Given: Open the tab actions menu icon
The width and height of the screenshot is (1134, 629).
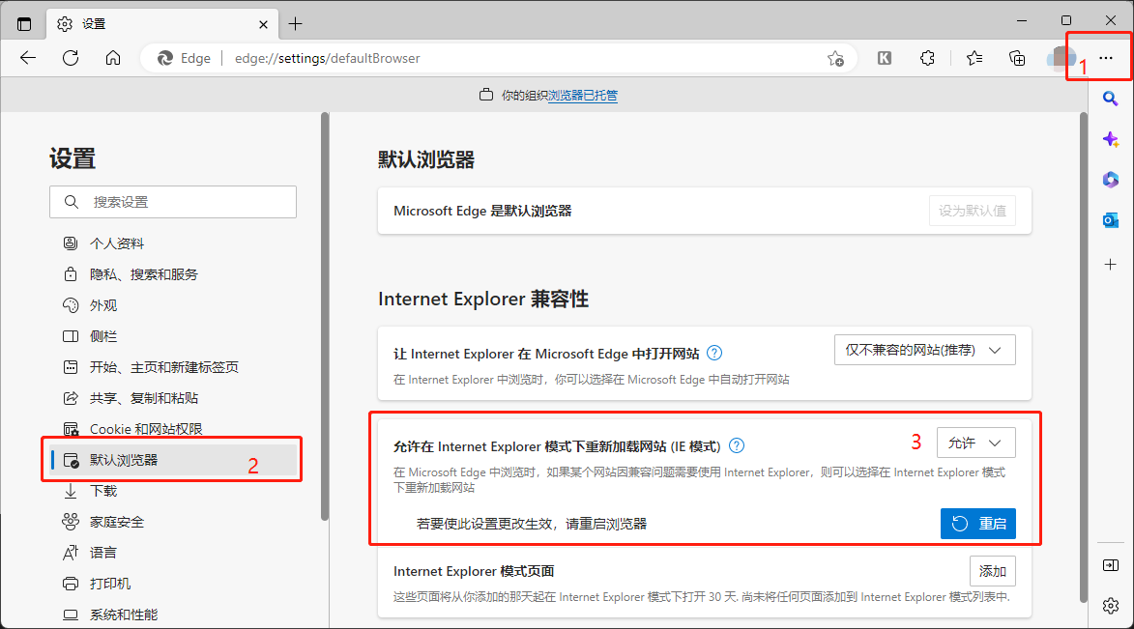Looking at the screenshot, I should (x=24, y=24).
